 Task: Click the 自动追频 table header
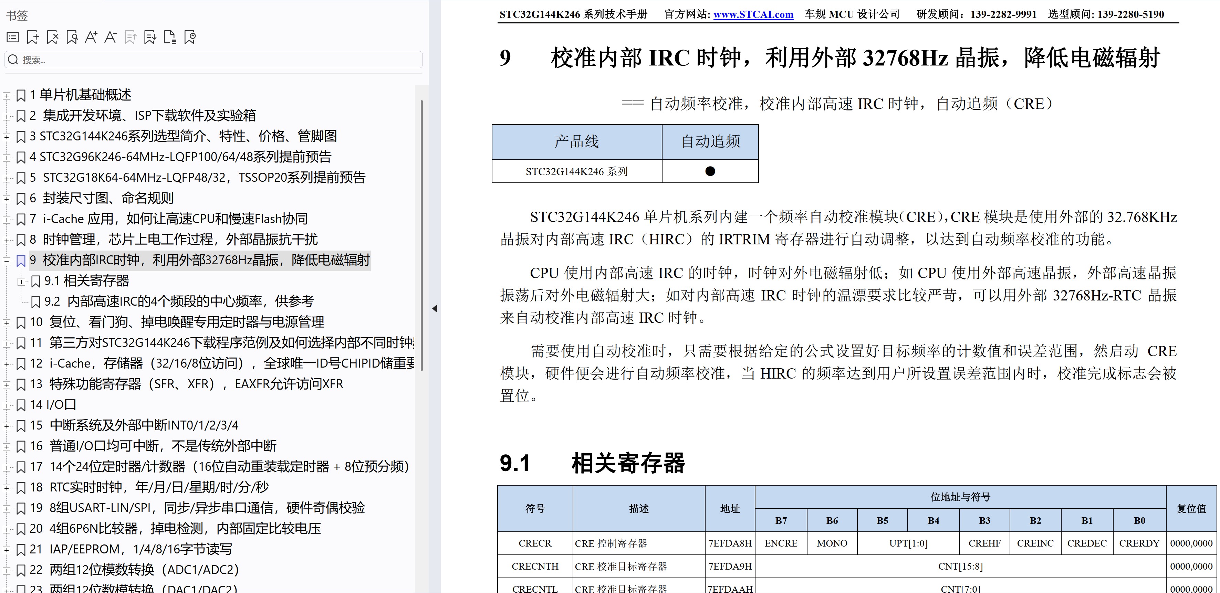click(x=710, y=141)
